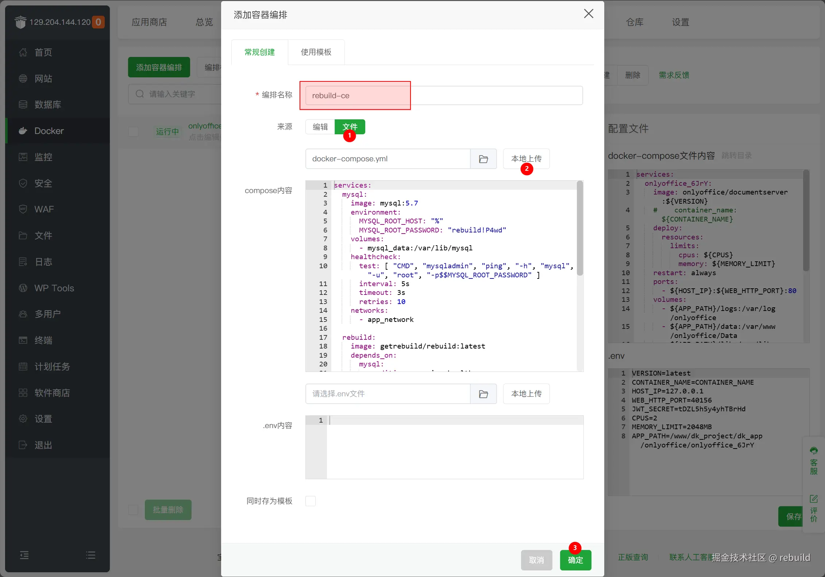The width and height of the screenshot is (825, 577).
Task: Click the list icon at sidebar bottom right
Action: (x=90, y=555)
